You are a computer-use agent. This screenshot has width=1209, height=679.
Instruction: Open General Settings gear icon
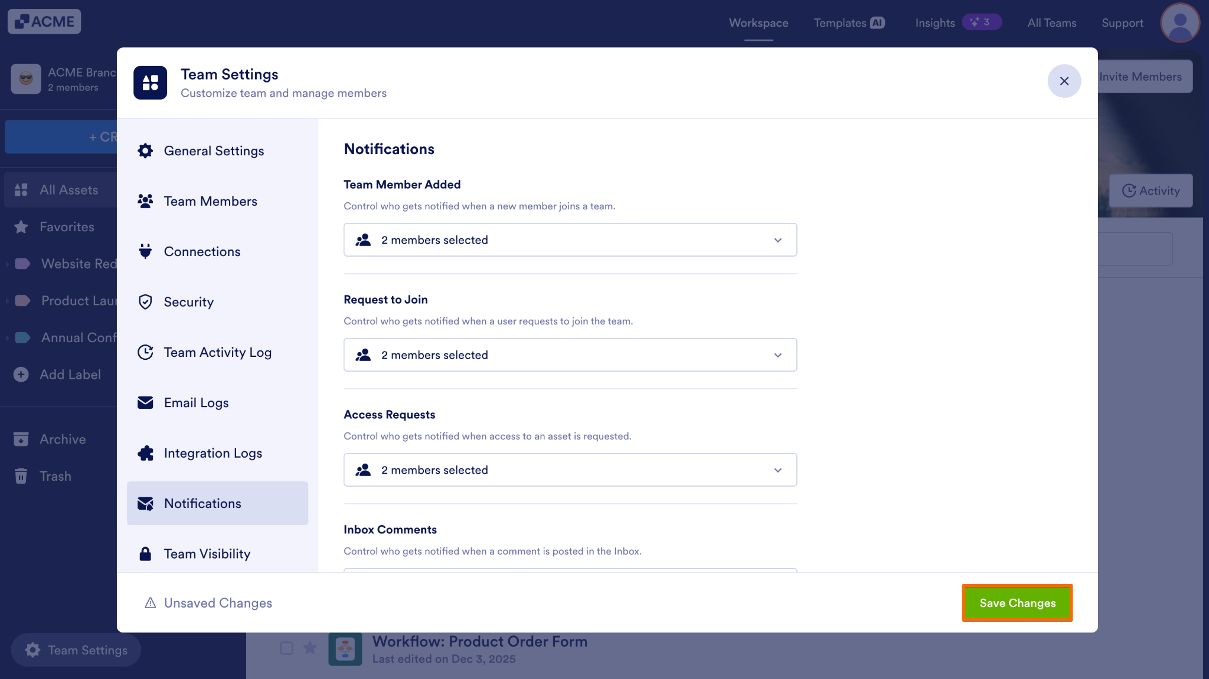pyautogui.click(x=145, y=151)
